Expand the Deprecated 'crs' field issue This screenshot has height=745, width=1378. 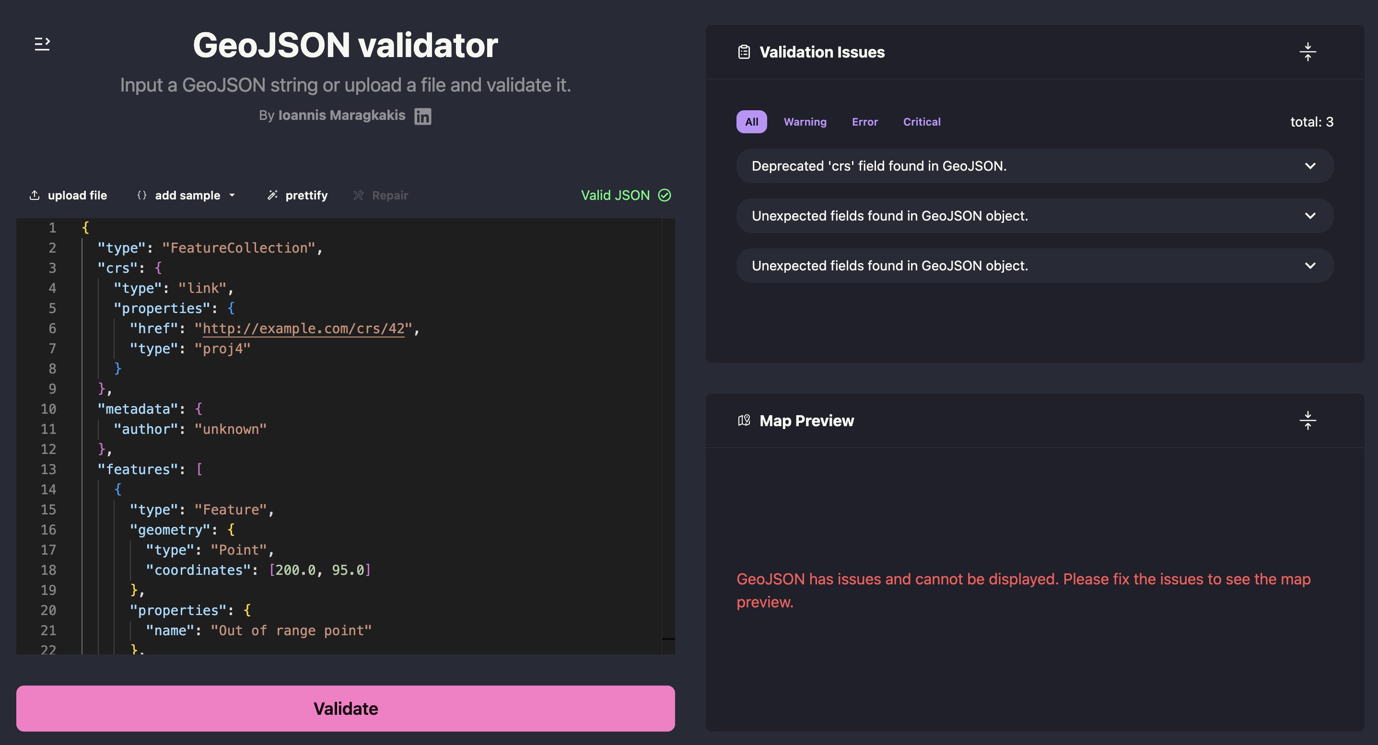click(x=1035, y=166)
